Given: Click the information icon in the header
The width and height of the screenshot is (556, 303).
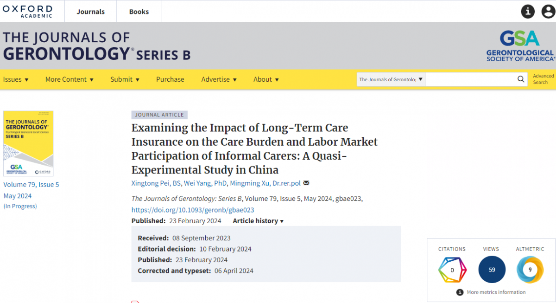Looking at the screenshot, I should [528, 12].
